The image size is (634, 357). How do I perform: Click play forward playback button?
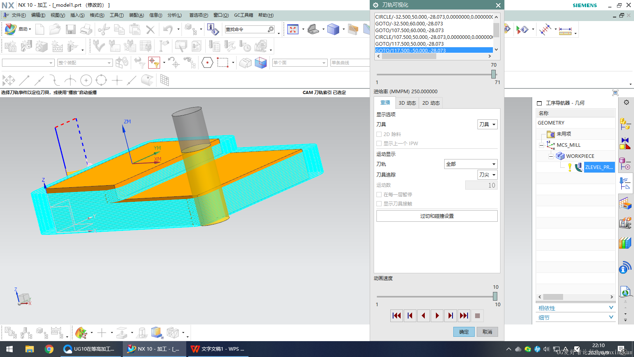437,316
